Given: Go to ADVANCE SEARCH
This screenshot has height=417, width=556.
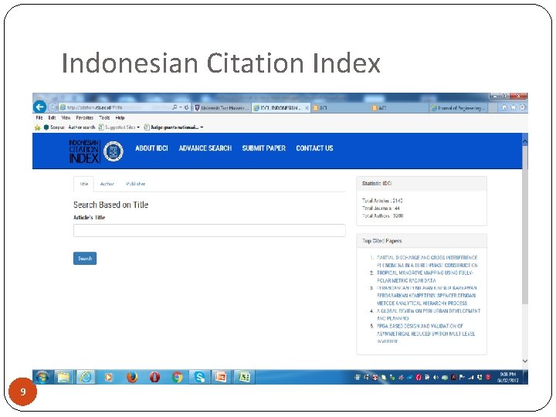Looking at the screenshot, I should (205, 148).
